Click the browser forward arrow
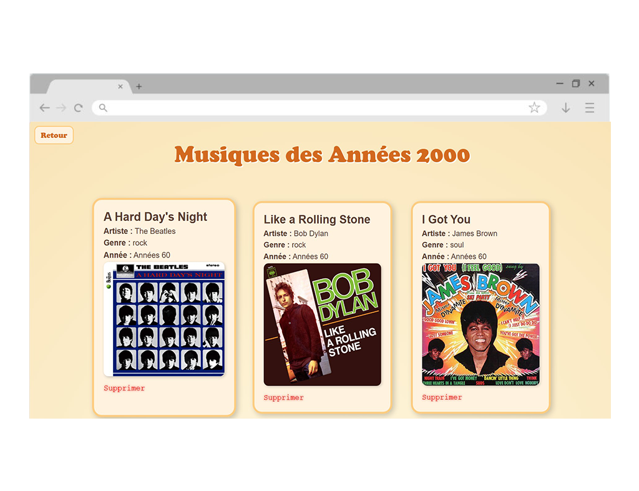 point(61,108)
